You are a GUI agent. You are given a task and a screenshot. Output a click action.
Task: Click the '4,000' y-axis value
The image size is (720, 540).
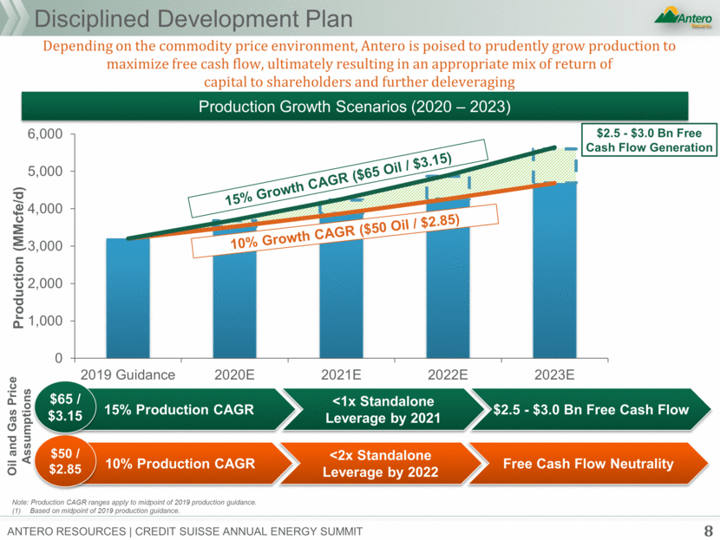(45, 209)
